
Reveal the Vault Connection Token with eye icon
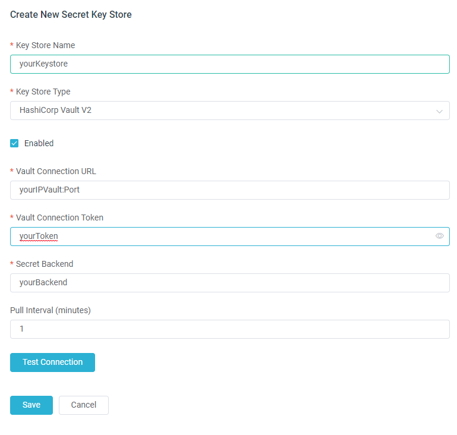click(439, 236)
